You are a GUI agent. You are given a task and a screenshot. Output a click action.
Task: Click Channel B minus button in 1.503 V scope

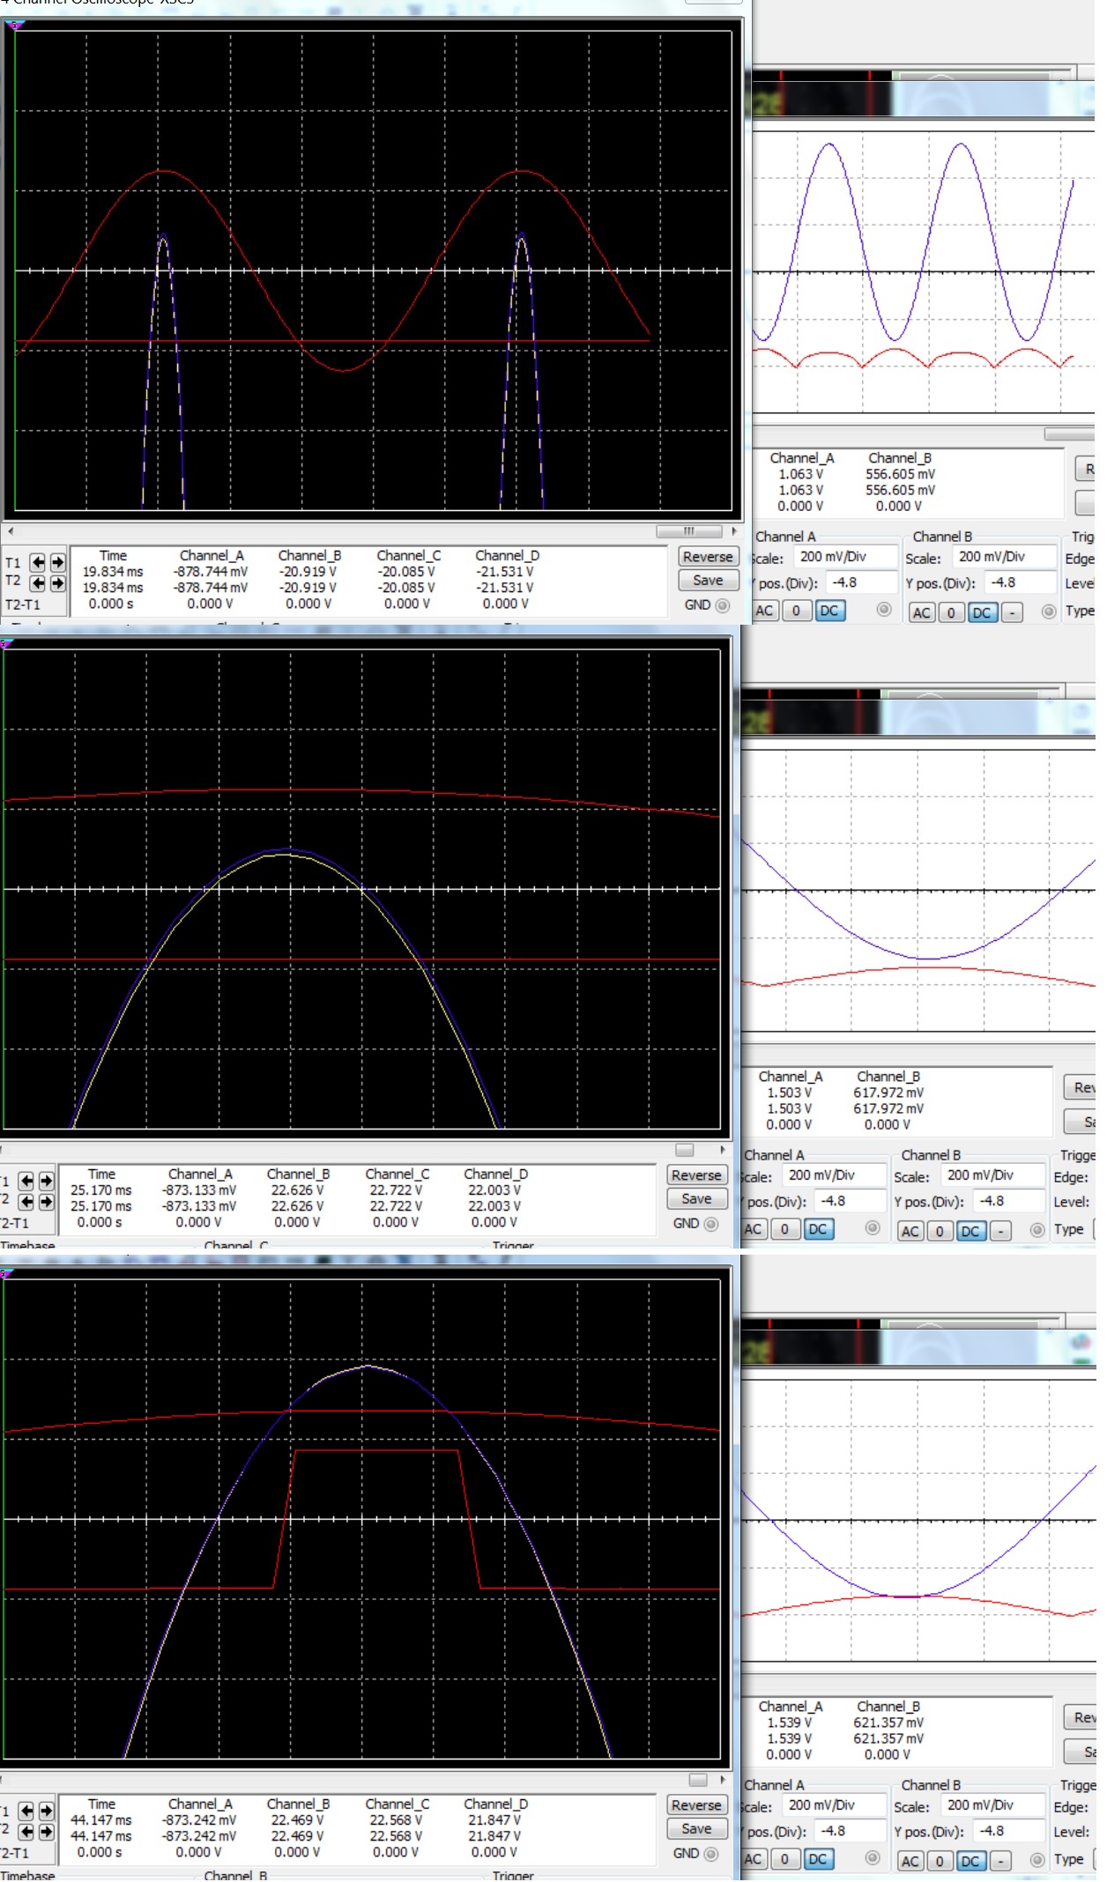coord(1000,1232)
